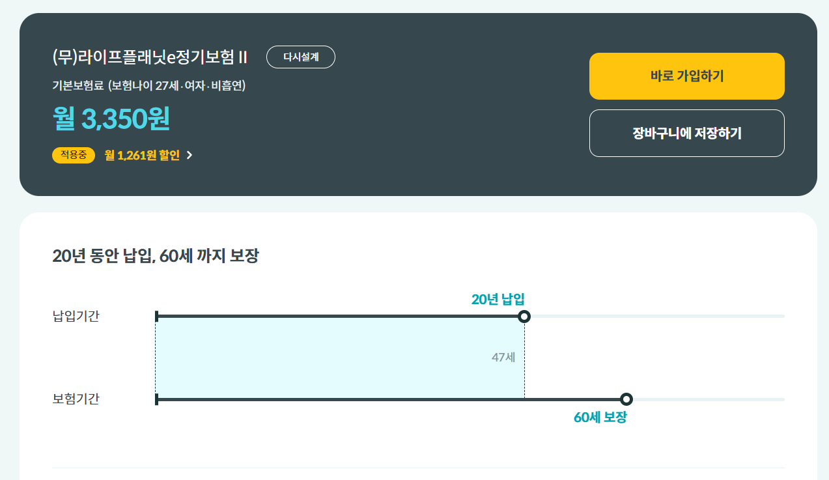The height and width of the screenshot is (480, 829).
Task: Click the 적용중 applied discount badge
Action: tap(73, 156)
